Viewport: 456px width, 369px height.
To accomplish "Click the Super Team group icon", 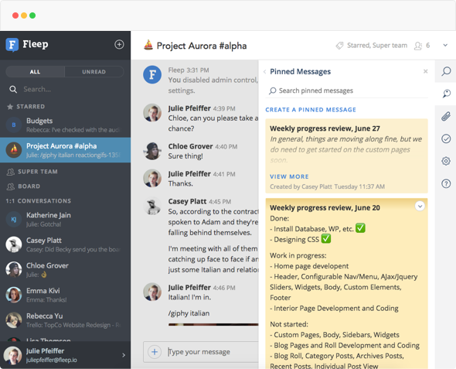I will tap(11, 172).
